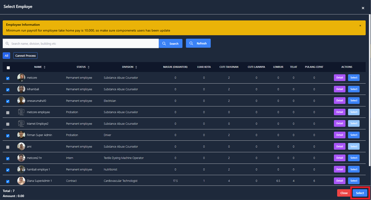Click Select in the Mhambali row
371x200 pixels.
[x=354, y=89]
